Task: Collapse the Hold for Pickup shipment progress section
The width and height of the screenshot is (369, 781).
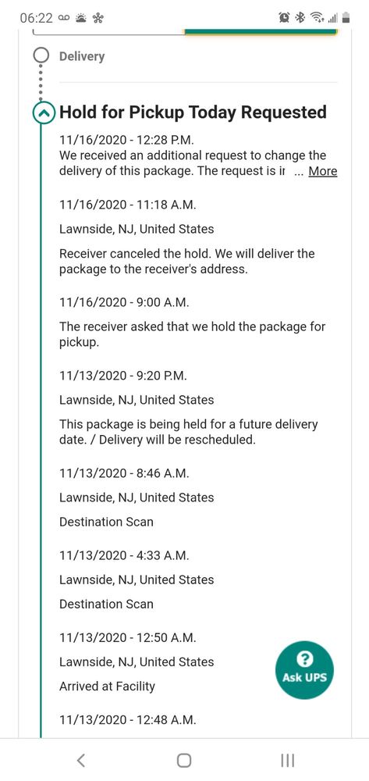Action: tap(44, 113)
